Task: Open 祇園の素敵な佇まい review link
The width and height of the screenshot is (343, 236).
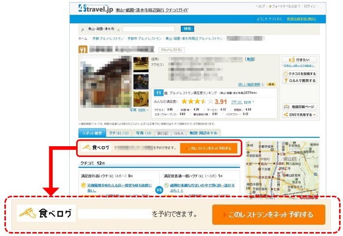Action: coord(202,188)
